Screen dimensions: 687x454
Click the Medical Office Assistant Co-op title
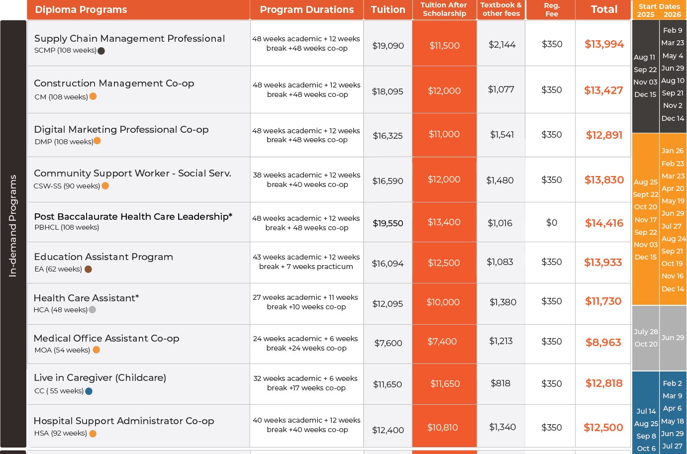pyautogui.click(x=106, y=339)
